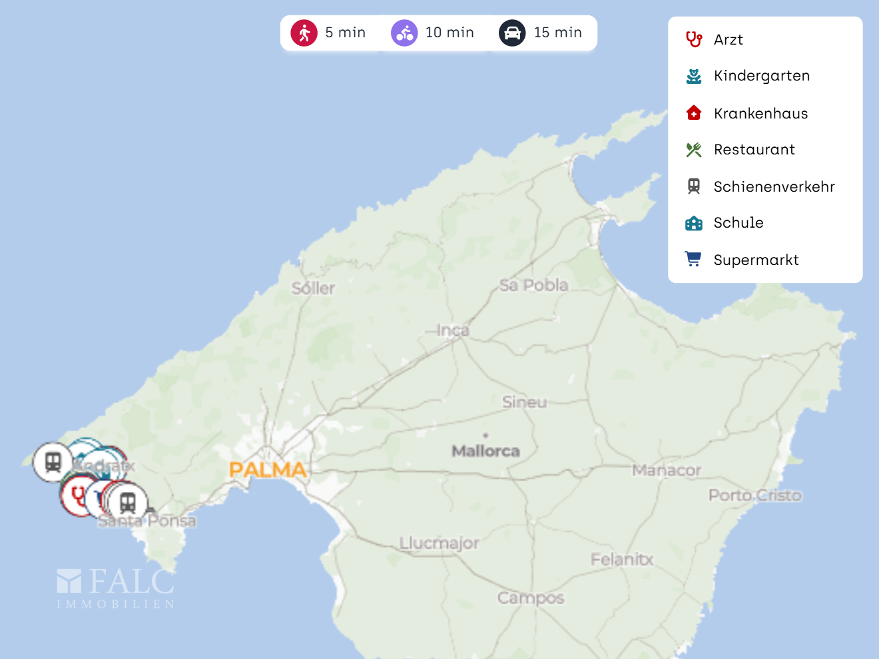Click the Kindergarten teddy icon in legend
Viewport: 879px width, 659px height.
694,76
